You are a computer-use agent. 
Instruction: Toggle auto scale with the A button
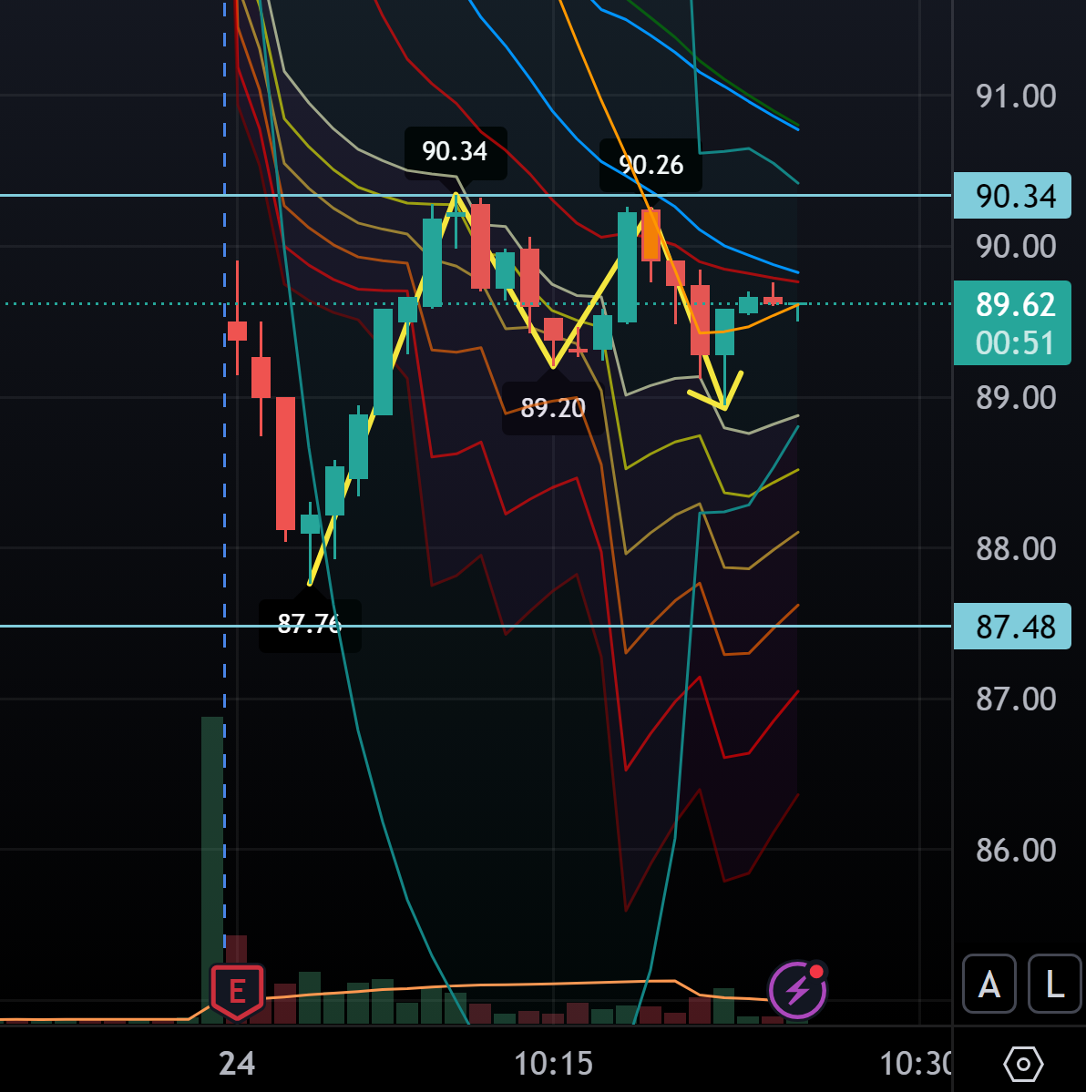(989, 984)
